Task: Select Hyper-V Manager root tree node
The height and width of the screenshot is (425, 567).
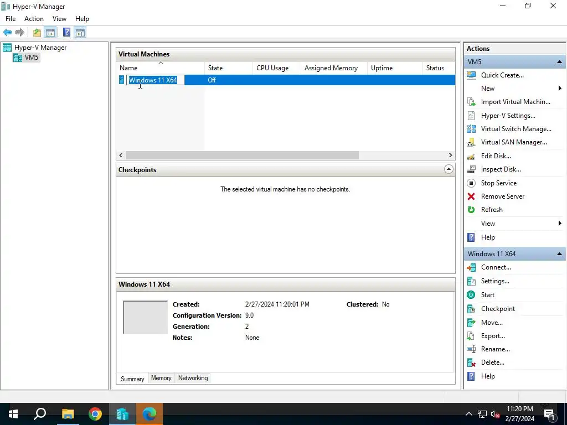Action: tap(40, 48)
